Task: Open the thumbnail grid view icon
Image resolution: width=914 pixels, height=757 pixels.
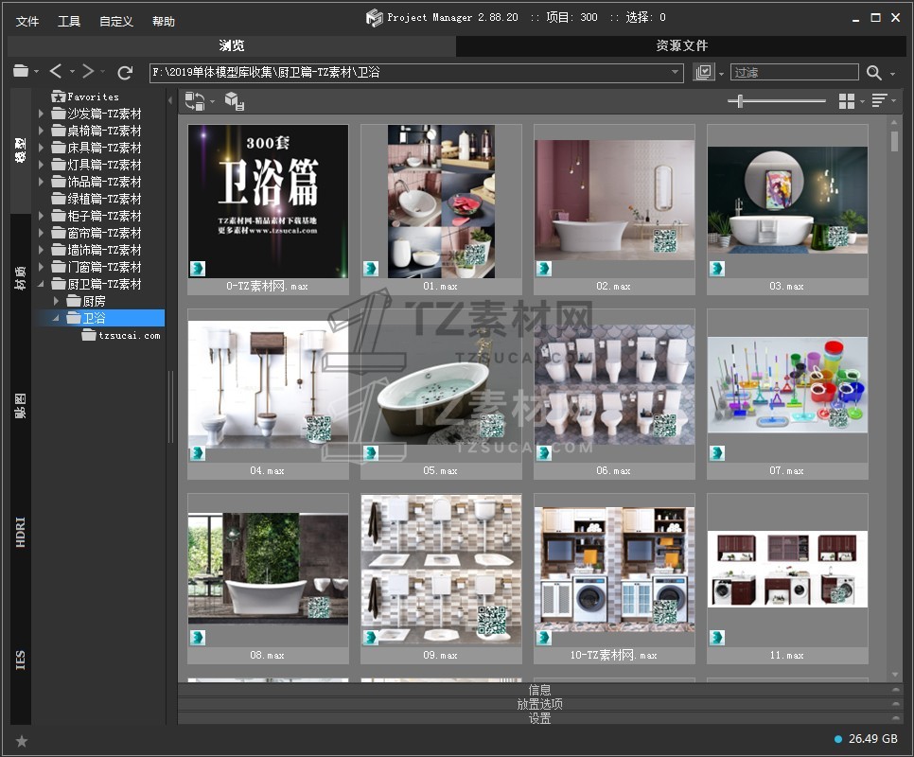Action: (847, 101)
